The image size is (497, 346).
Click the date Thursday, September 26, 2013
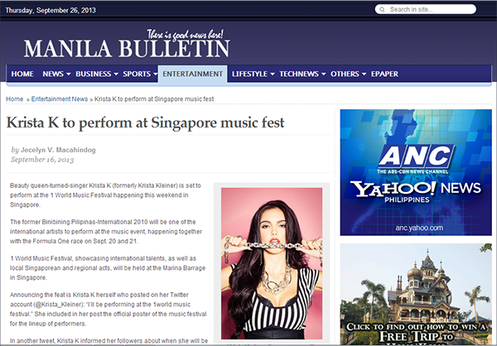click(51, 10)
